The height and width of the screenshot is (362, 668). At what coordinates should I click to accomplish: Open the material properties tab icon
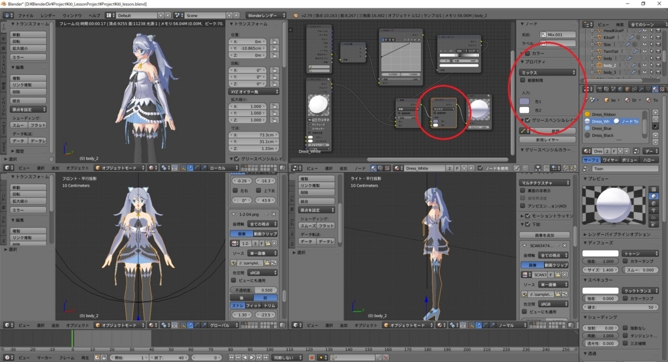point(655,89)
